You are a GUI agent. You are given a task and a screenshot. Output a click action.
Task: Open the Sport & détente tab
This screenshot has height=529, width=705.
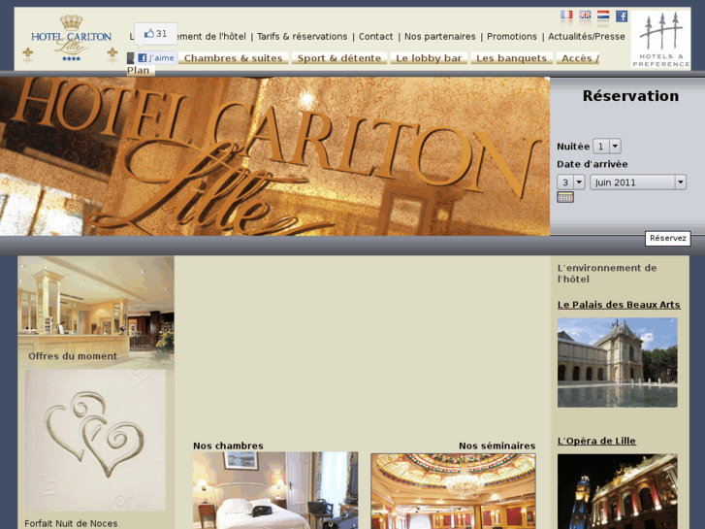(x=339, y=58)
